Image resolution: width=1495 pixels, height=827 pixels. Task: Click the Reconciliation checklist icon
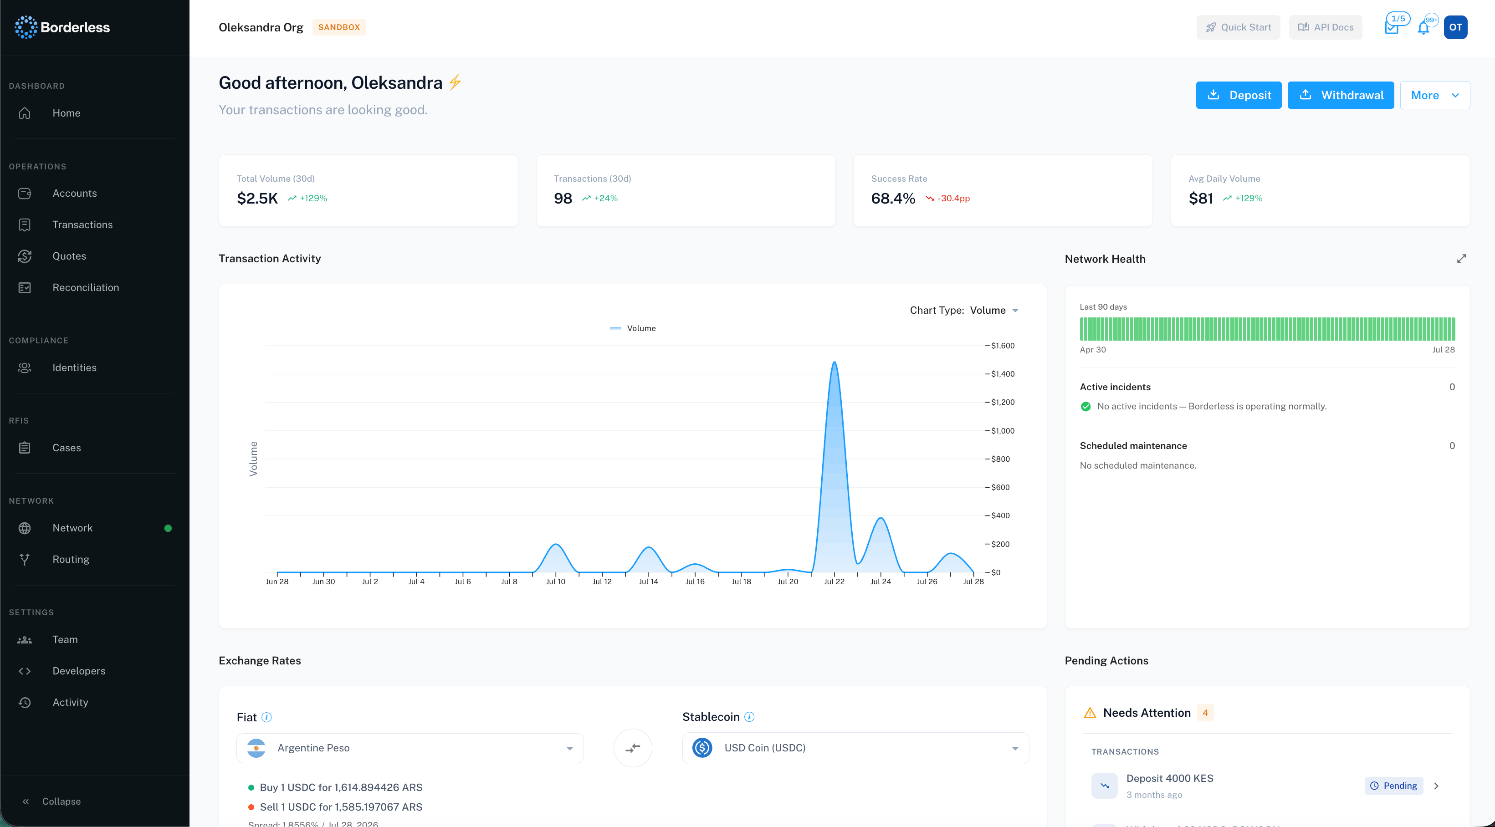[25, 287]
